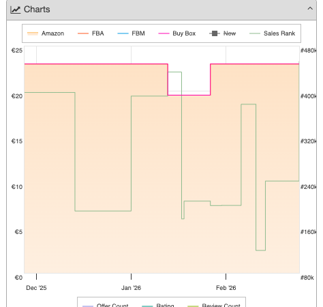323x307 pixels.
Task: Click the €5 price axis label
Action: coord(18,232)
